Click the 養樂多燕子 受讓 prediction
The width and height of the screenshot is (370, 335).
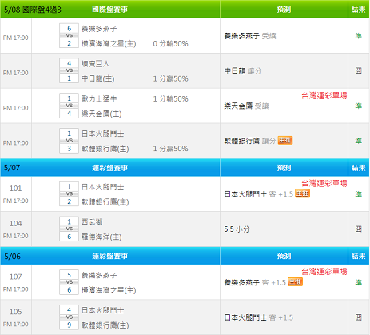tap(250, 36)
